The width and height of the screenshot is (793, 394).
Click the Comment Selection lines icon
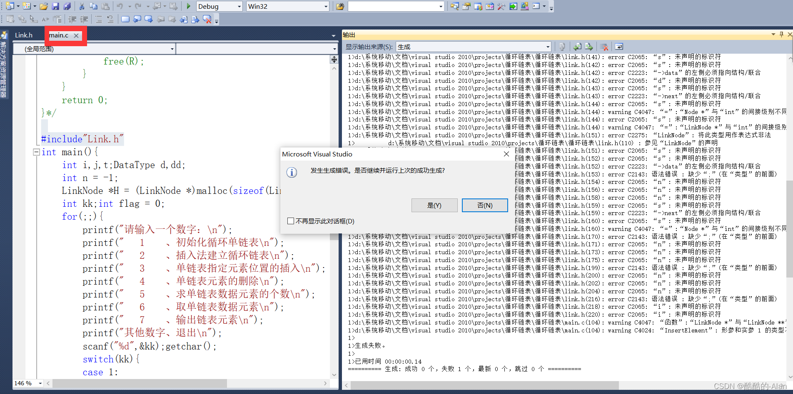(99, 19)
